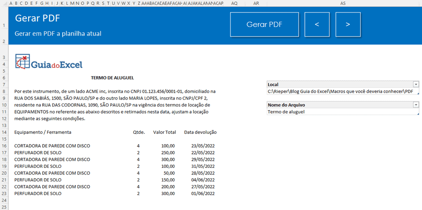Select column AR header
This screenshot has height=210, width=422.
(256, 3)
